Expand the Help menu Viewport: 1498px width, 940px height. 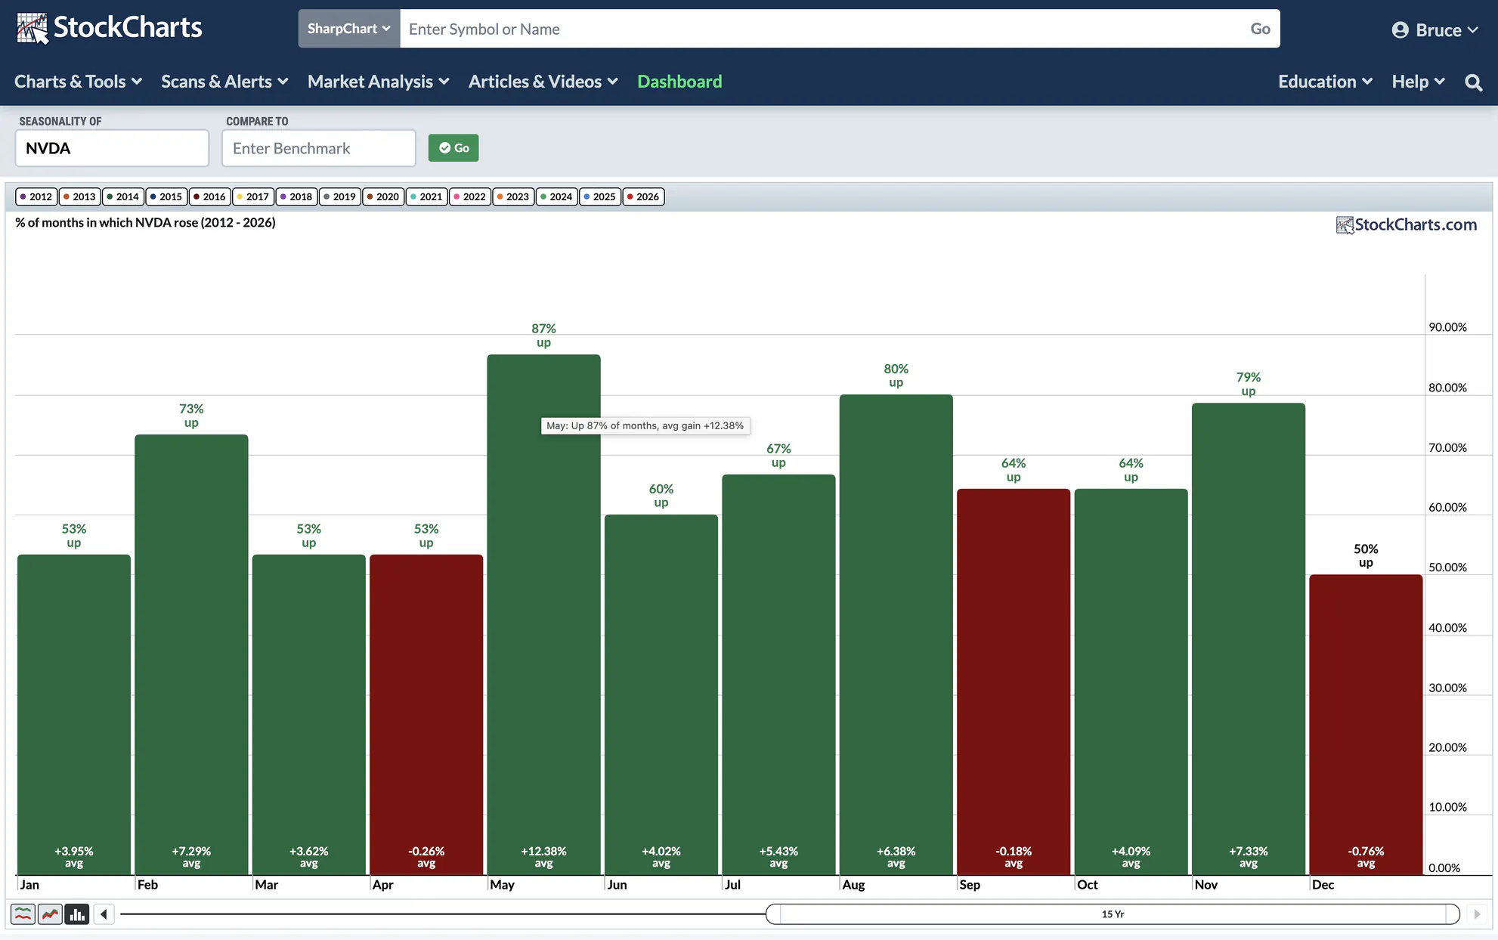pos(1419,82)
